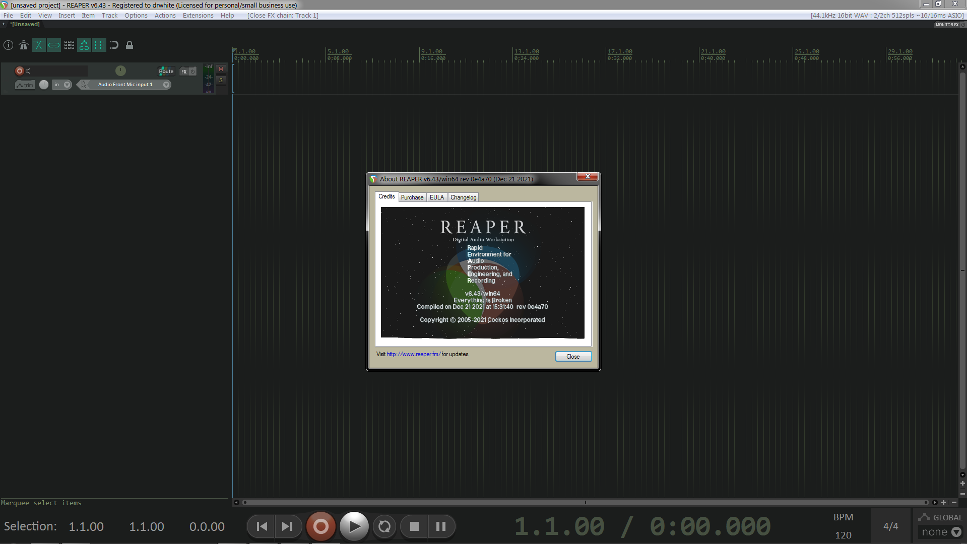Open Audio Front Mic input 1 dropdown

[x=130, y=85]
